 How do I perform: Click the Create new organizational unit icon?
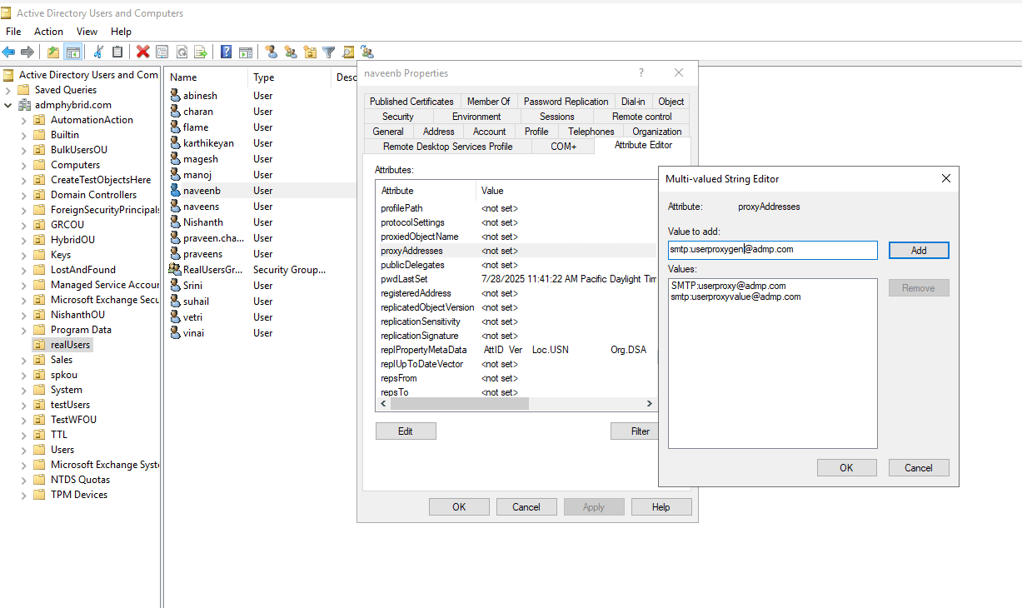310,52
